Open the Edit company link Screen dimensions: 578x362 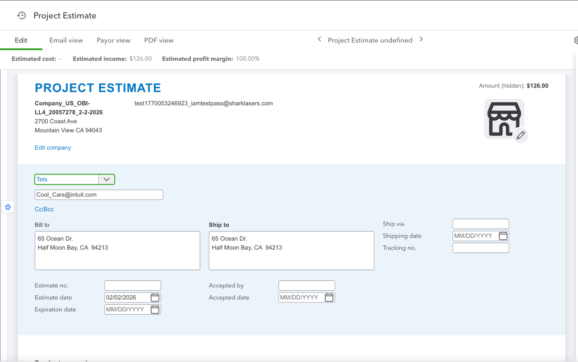tap(53, 148)
